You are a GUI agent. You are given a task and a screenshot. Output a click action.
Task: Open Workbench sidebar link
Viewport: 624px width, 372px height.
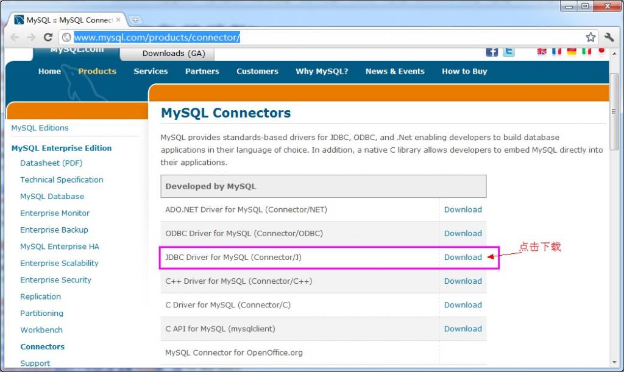tap(41, 330)
